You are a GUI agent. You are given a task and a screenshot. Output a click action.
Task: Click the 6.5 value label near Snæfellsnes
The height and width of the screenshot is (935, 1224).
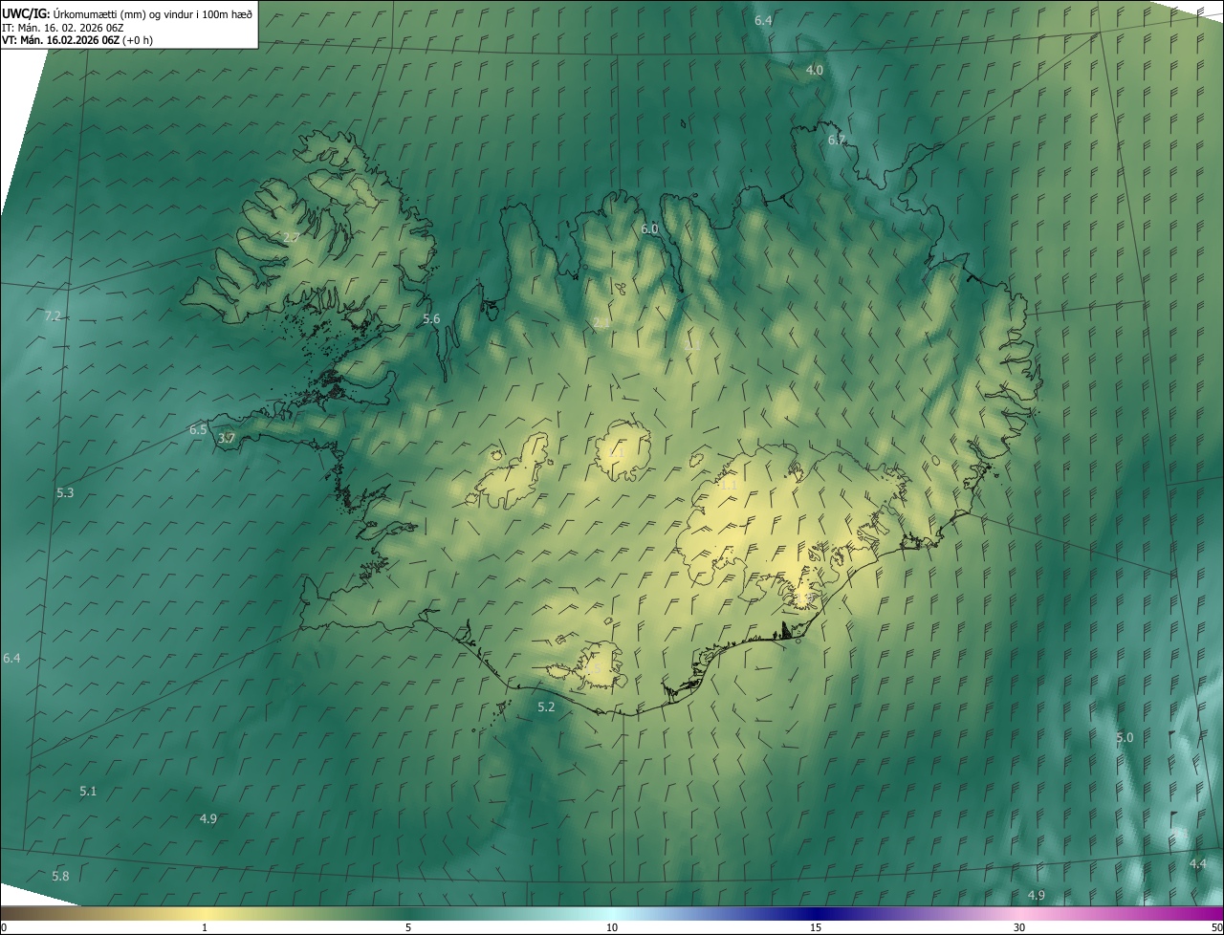[x=198, y=430]
